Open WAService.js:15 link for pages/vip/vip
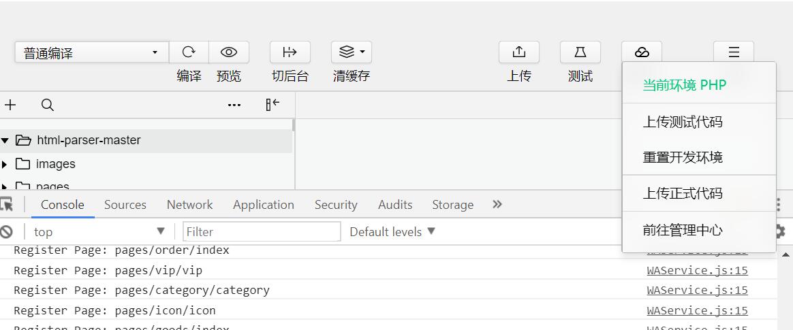793x330 pixels. point(697,270)
